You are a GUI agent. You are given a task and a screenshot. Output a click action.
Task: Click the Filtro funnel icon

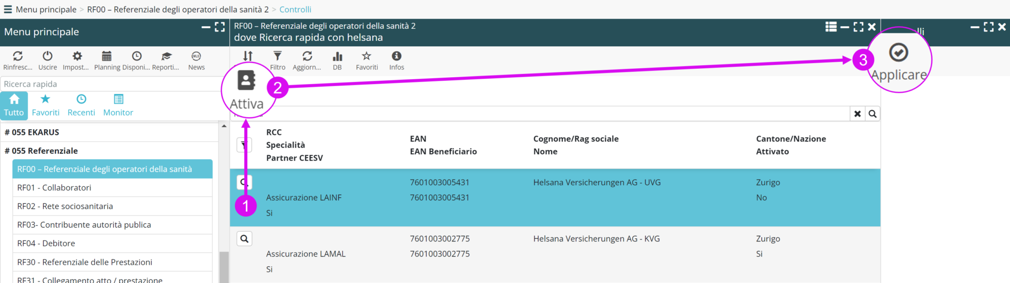pyautogui.click(x=277, y=57)
